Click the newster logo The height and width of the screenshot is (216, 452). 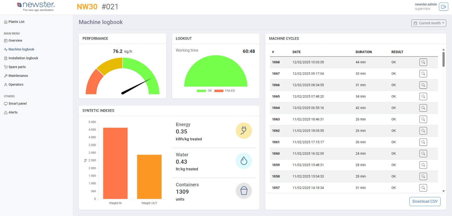coord(36,7)
